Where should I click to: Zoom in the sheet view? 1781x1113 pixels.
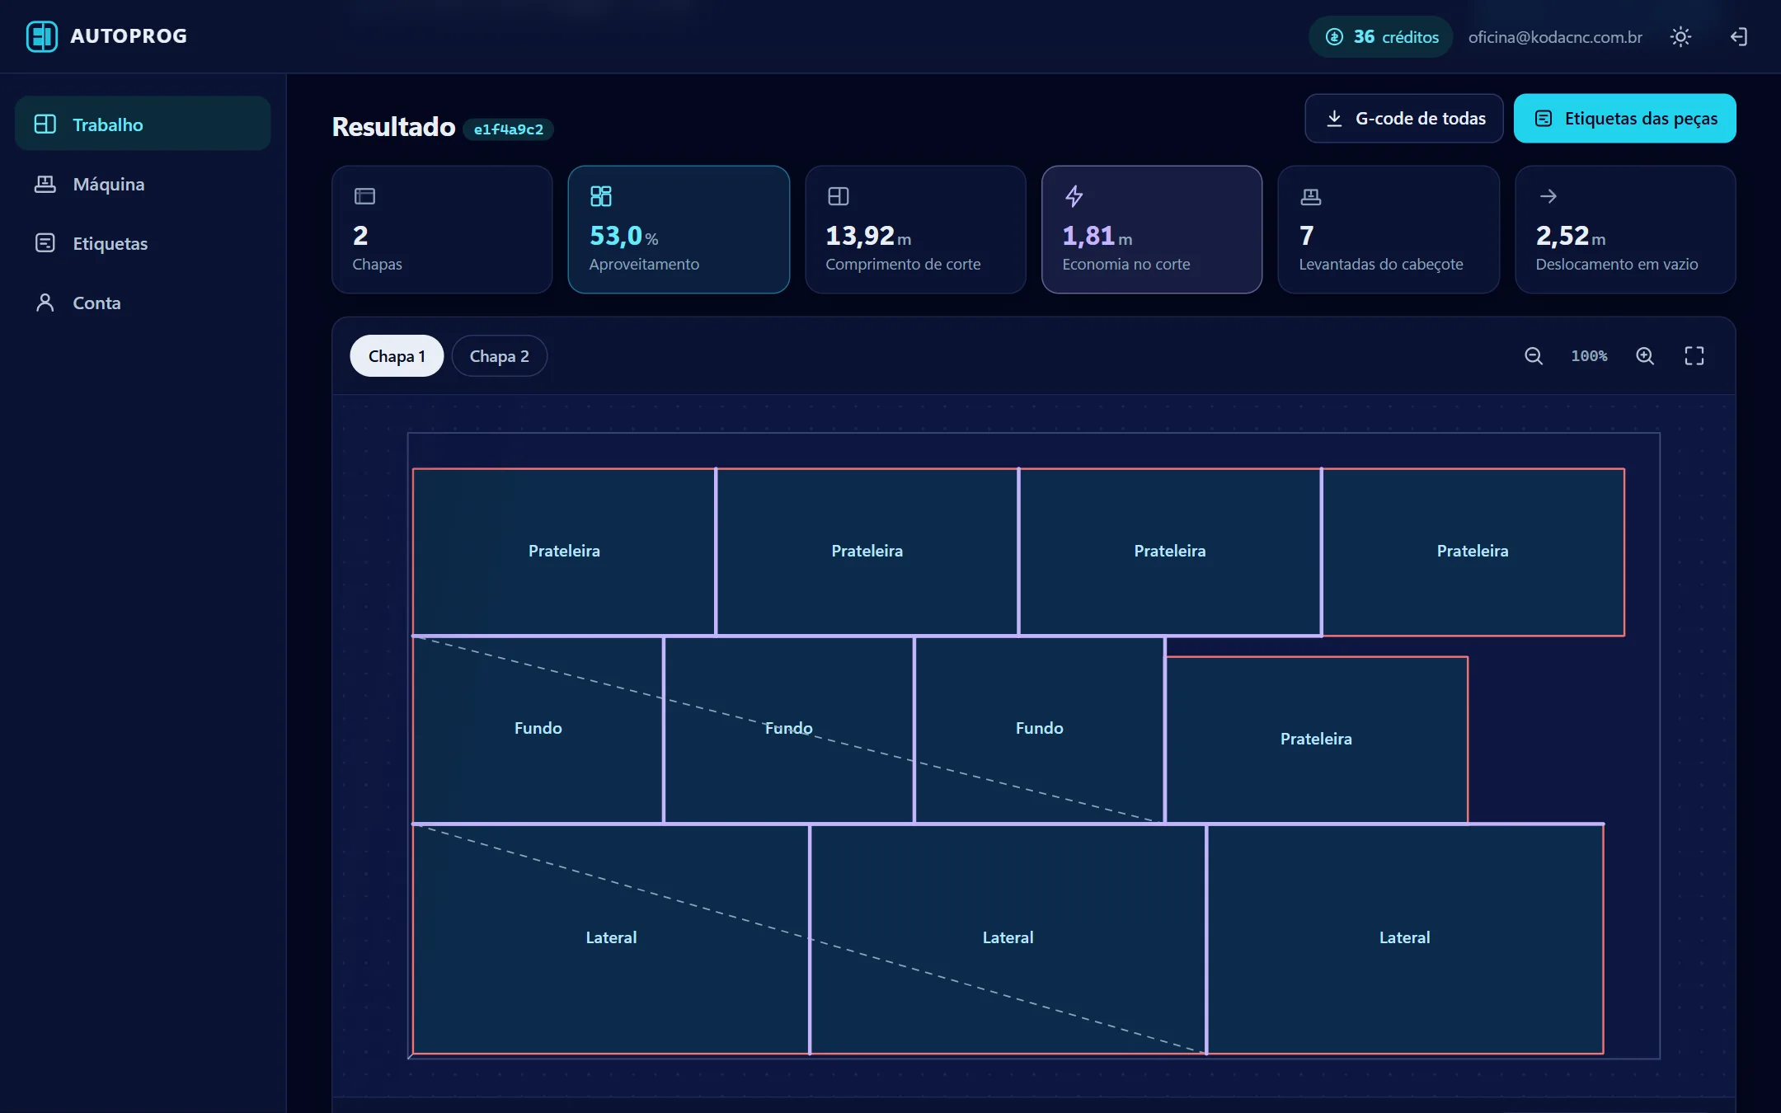coord(1645,356)
